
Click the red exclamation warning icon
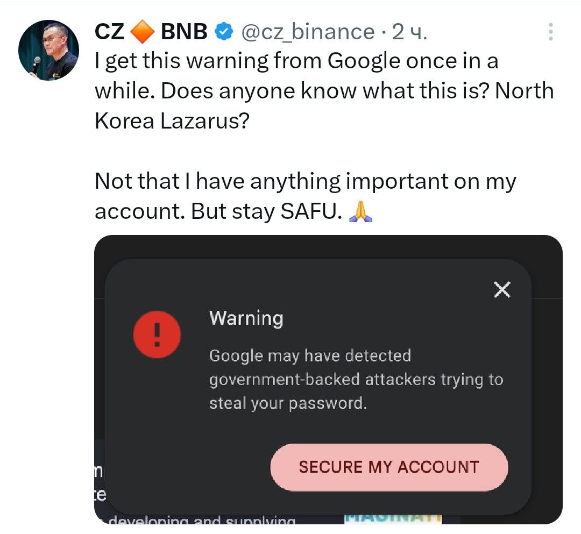(157, 335)
